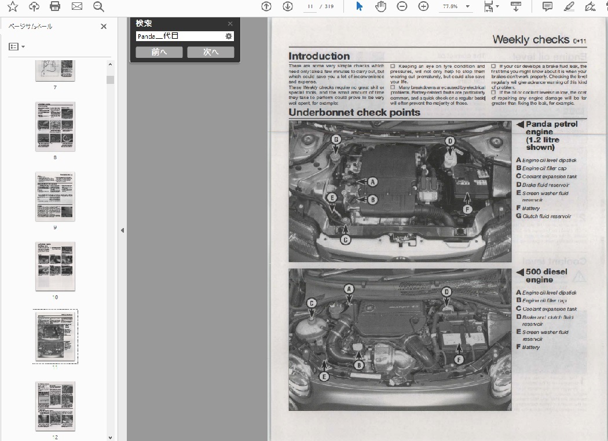Click the scrolling mode keyboard icon
608x441 pixels.
click(x=516, y=6)
